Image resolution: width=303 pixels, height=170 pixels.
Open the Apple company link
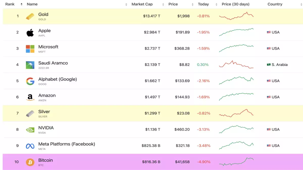pos(44,31)
